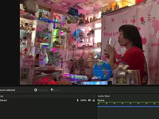This screenshot has height=119, width=159.
Task: Click the blue Device volume slider
Action: pyautogui.click(x=128, y=106)
